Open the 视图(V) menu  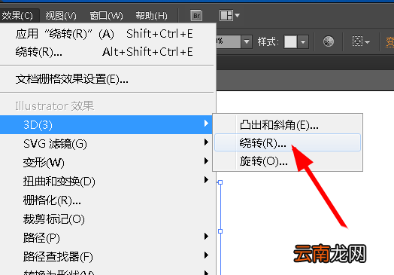61,16
